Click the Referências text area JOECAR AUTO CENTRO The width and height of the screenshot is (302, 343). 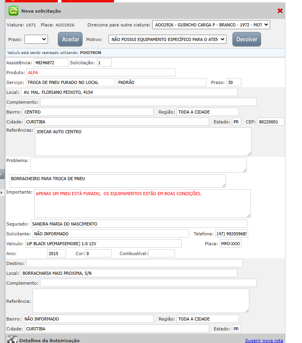[143, 142]
